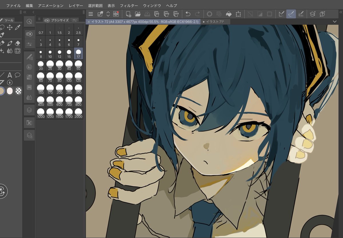Viewport: 343px width, 238px height.
Task: Choose brush size 0.7
Action: [41, 29]
